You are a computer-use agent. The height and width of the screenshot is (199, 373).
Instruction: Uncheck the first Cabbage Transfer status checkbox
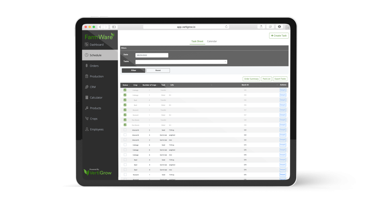pyautogui.click(x=125, y=90)
